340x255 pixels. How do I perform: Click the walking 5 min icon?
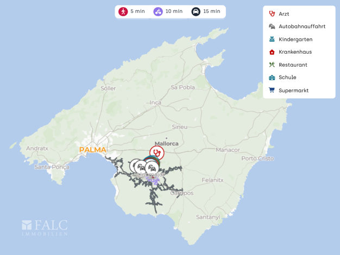coord(123,11)
